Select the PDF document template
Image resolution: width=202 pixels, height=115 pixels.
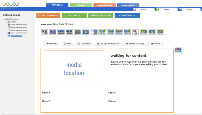coord(136,32)
